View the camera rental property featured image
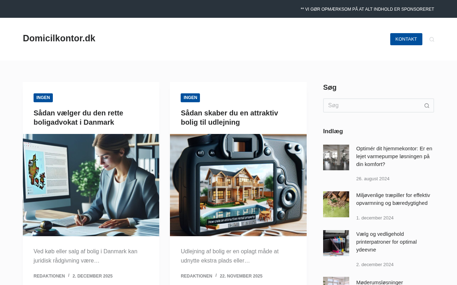The image size is (457, 285). point(238,185)
